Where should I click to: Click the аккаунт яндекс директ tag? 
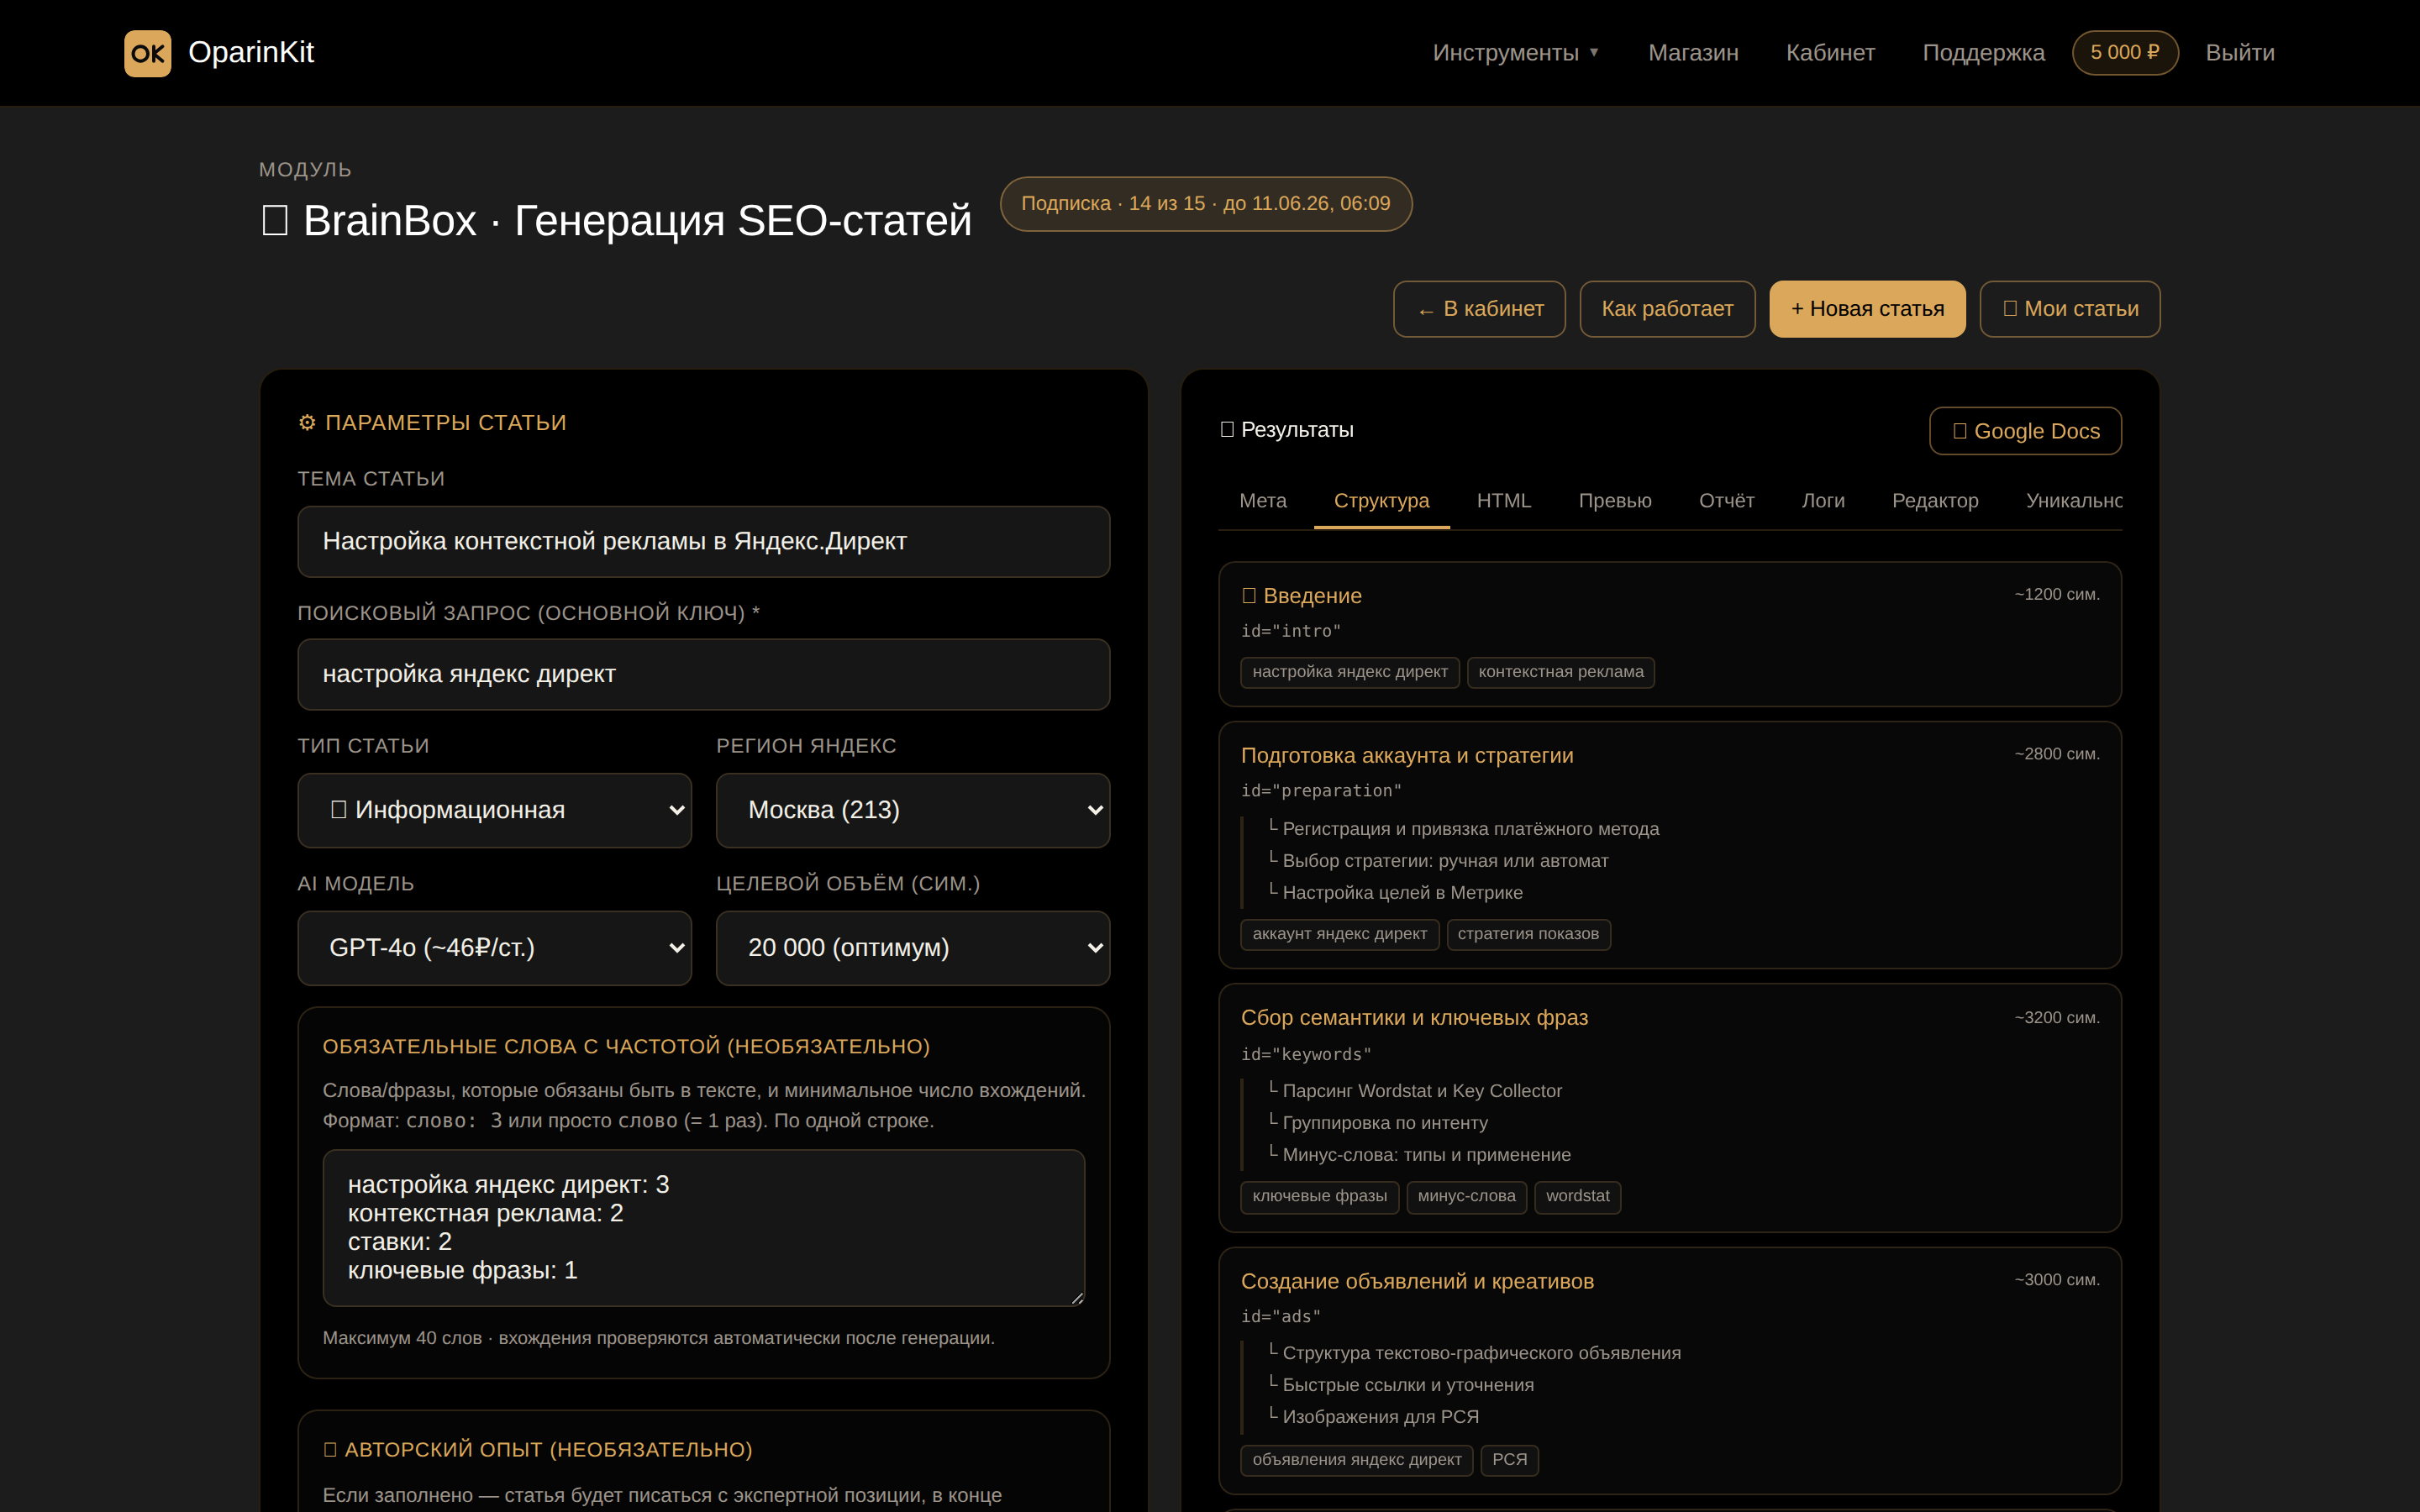[x=1340, y=934]
